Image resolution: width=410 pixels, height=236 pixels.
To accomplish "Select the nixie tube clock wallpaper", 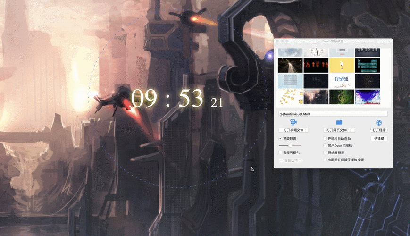I will coord(316,65).
